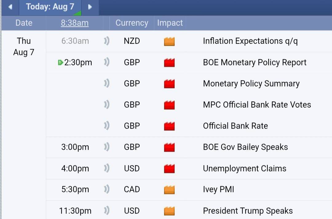Open the Today: Aug 7 tab

[x=50, y=7]
